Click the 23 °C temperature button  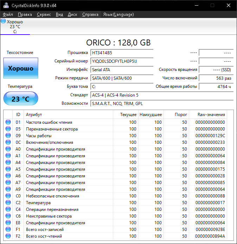21,99
